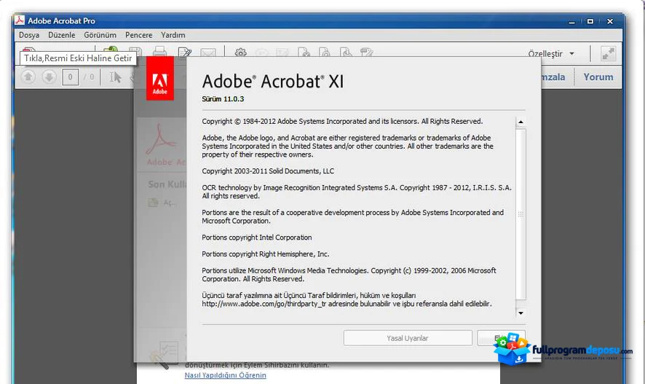Click the page number input field
Viewport: 645px width, 384px height.
(x=71, y=77)
